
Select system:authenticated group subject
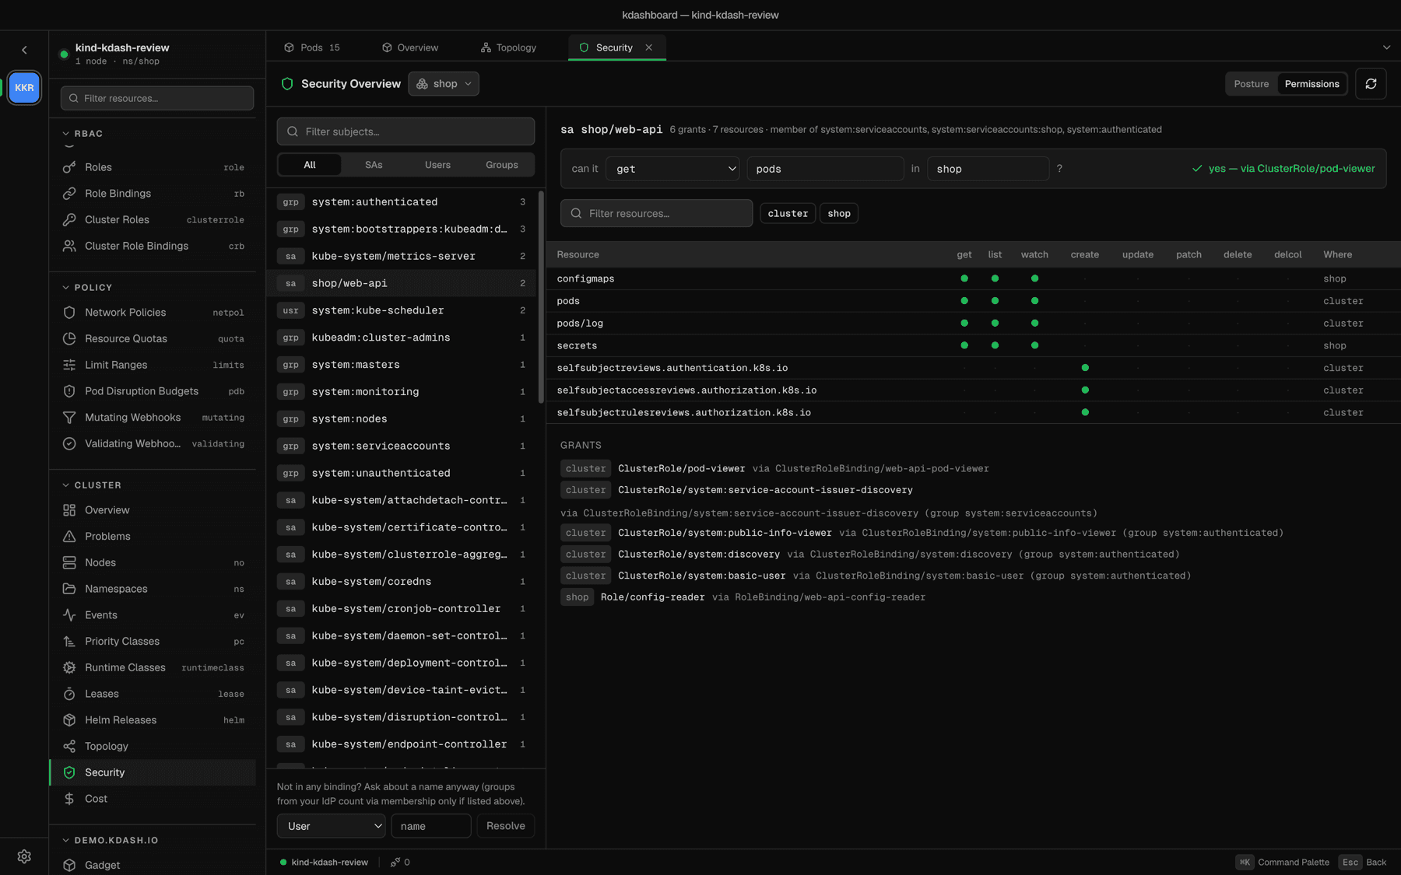(x=402, y=201)
